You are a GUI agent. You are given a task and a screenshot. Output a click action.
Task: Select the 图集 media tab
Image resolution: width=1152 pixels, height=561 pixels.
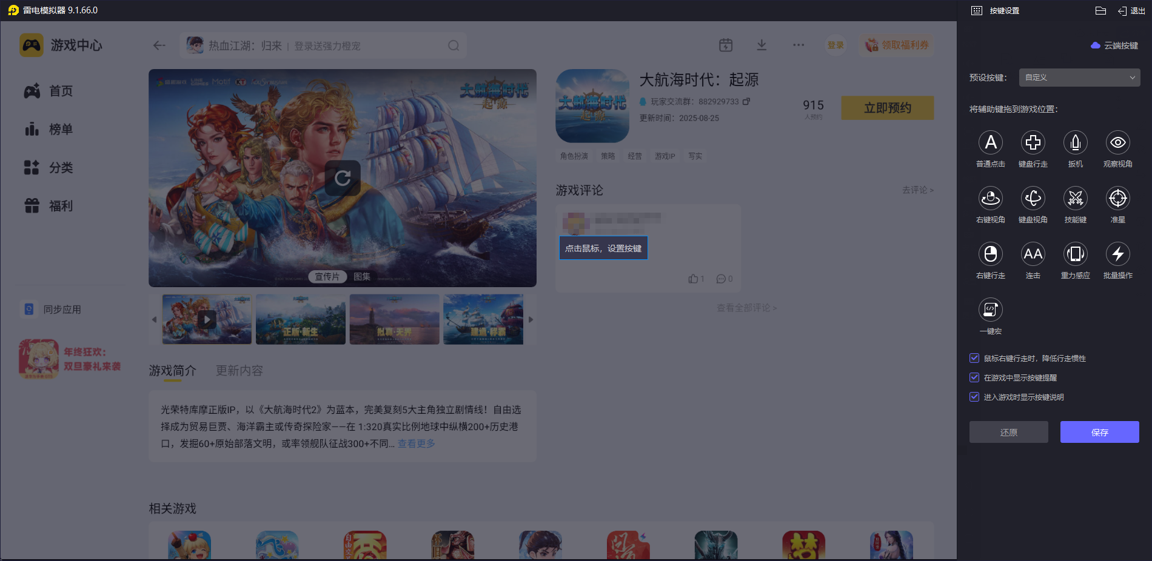[362, 276]
